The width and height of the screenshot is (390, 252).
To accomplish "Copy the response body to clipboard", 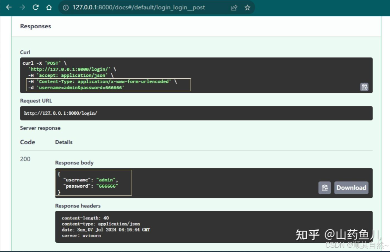I will [324, 188].
